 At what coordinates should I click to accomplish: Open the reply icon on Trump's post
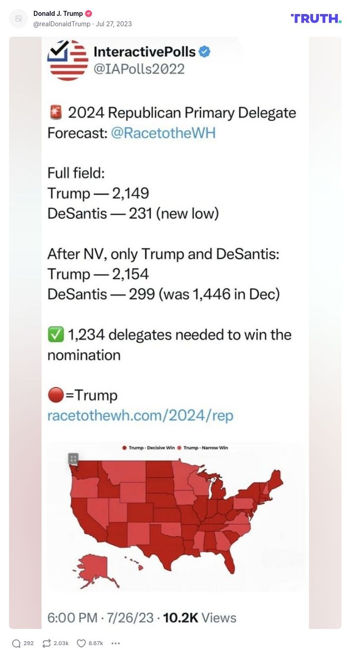tap(16, 643)
